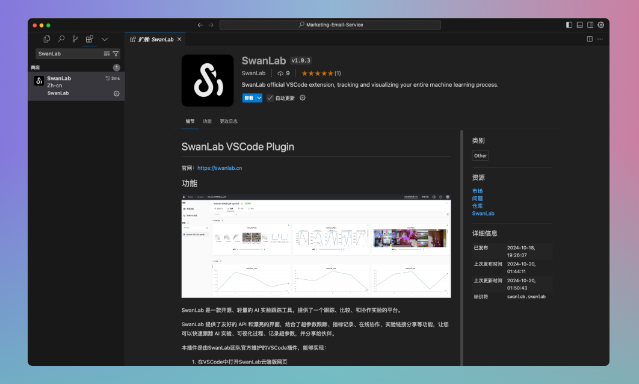Viewport: 639px width, 384px height.
Task: Click the Other category tag
Action: 481,156
